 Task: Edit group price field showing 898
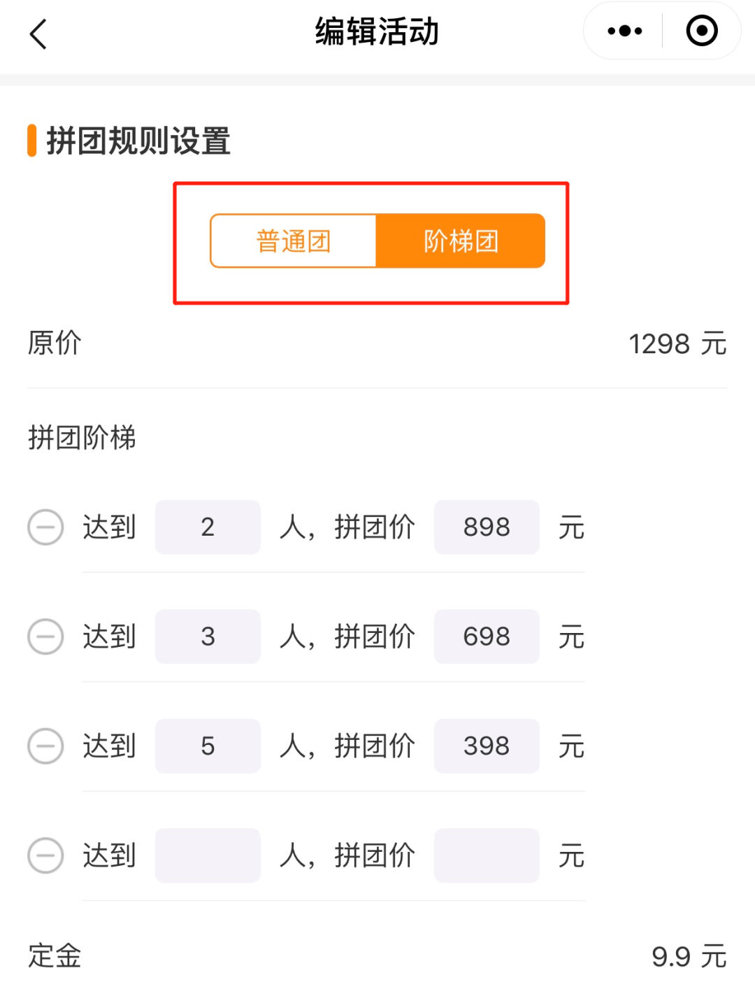(487, 527)
